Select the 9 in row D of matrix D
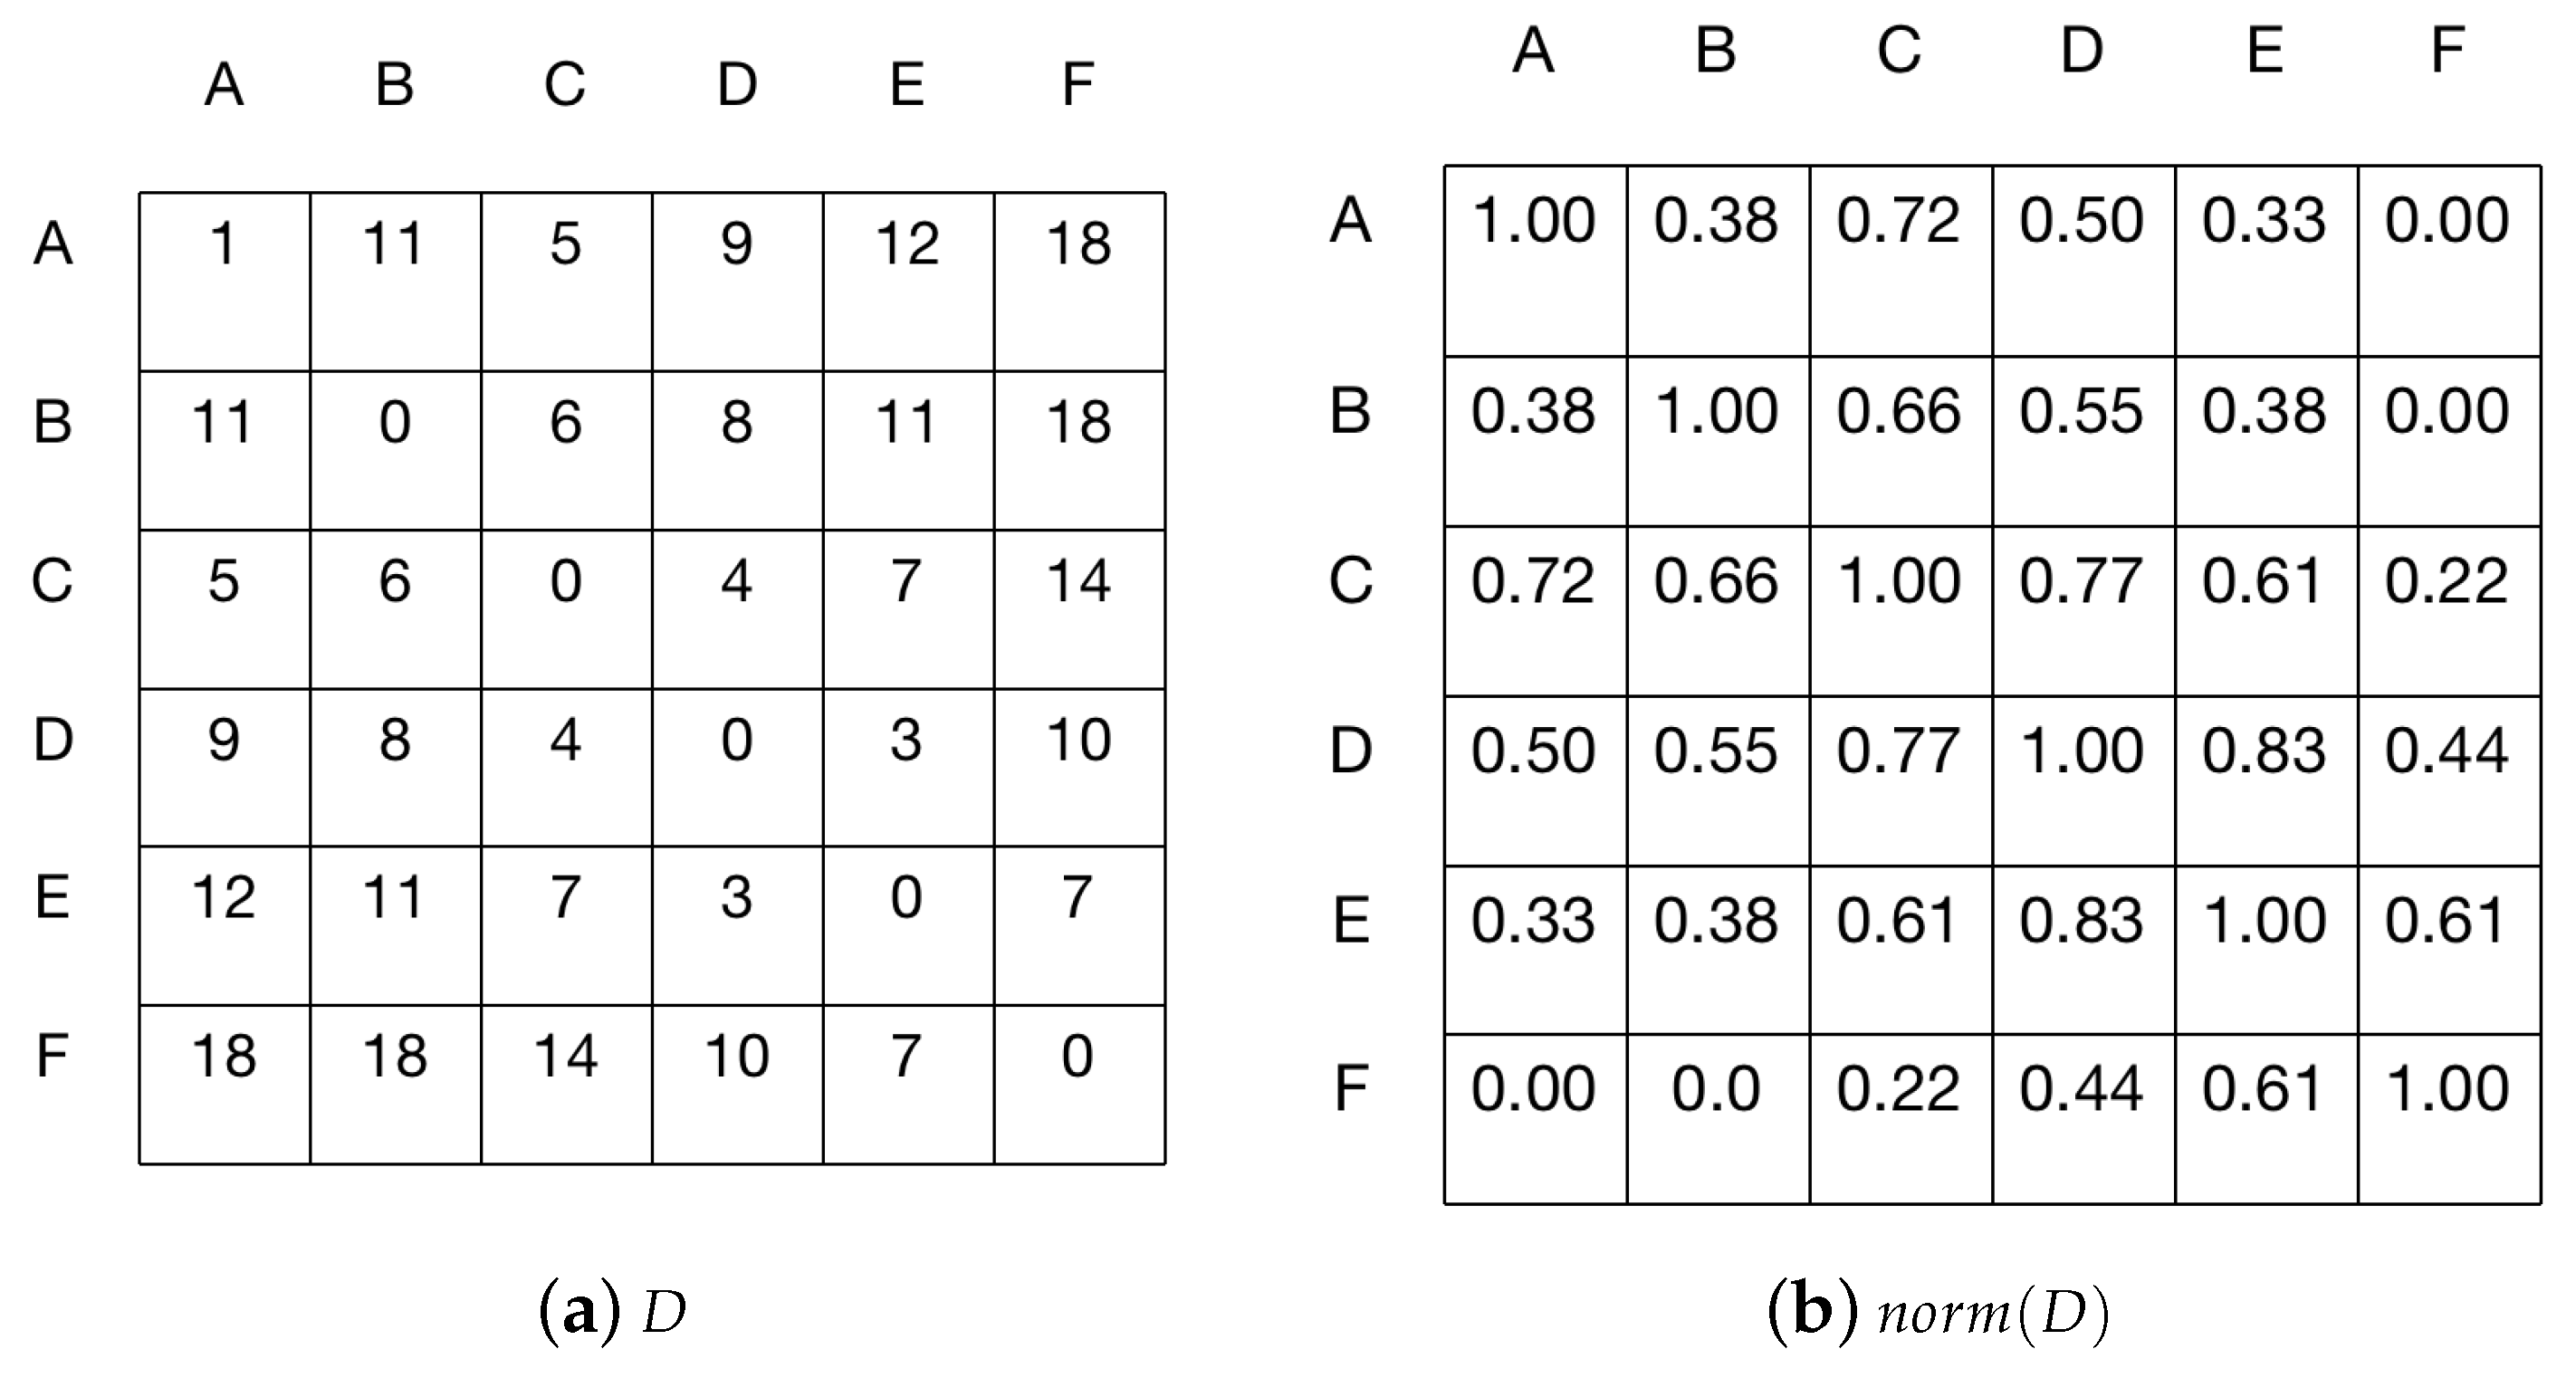Viewport: 2576px width, 1378px height. tap(223, 740)
